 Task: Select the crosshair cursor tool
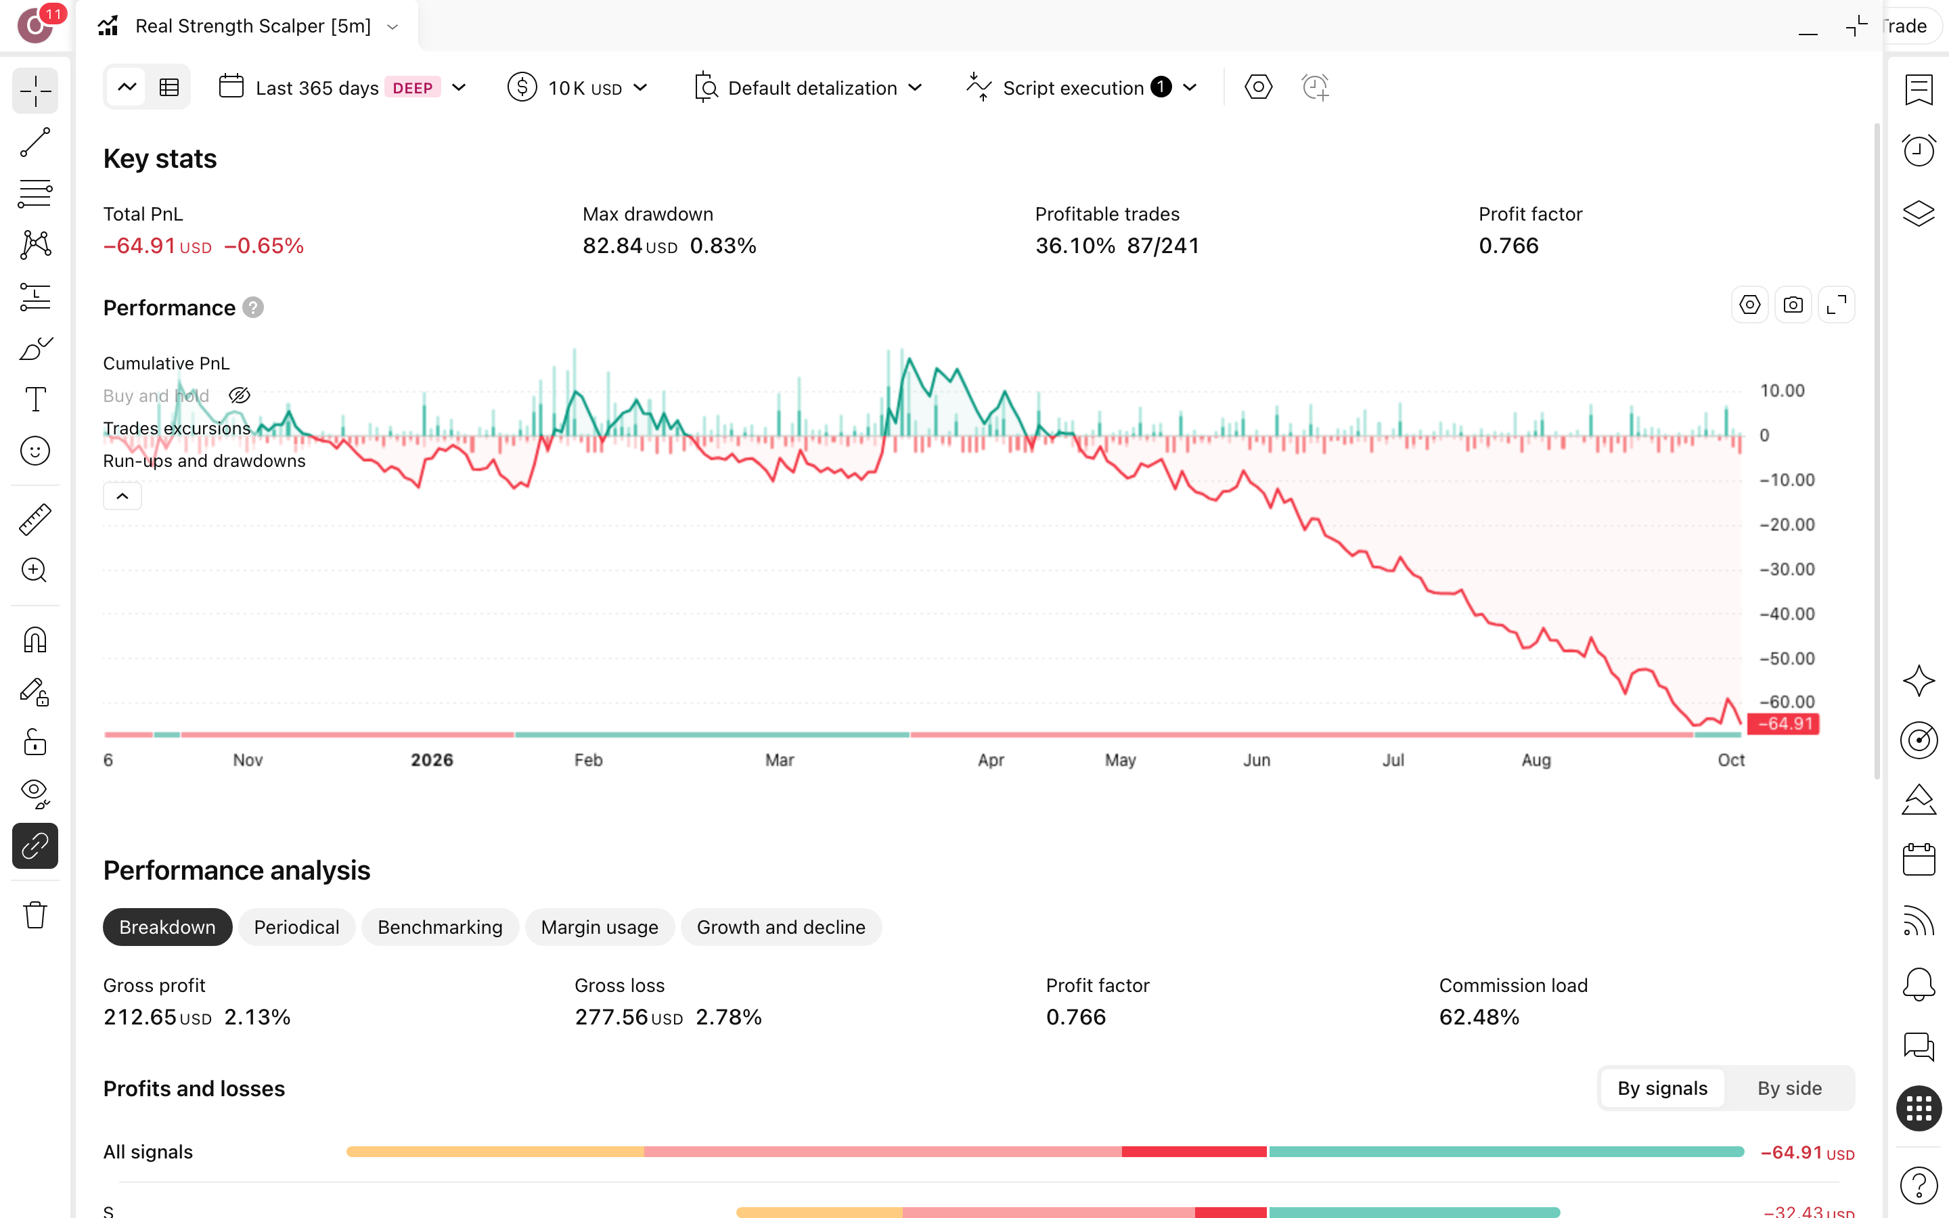point(35,91)
